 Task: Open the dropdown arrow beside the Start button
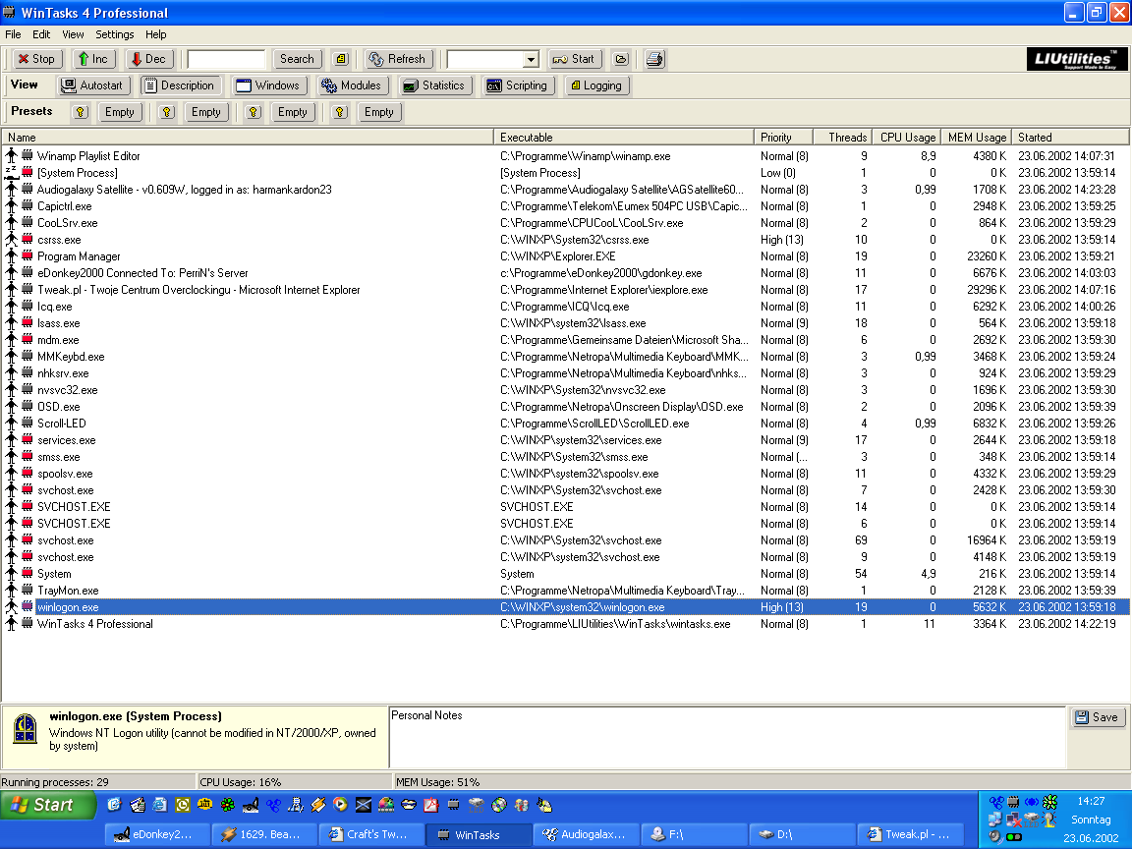pos(531,60)
